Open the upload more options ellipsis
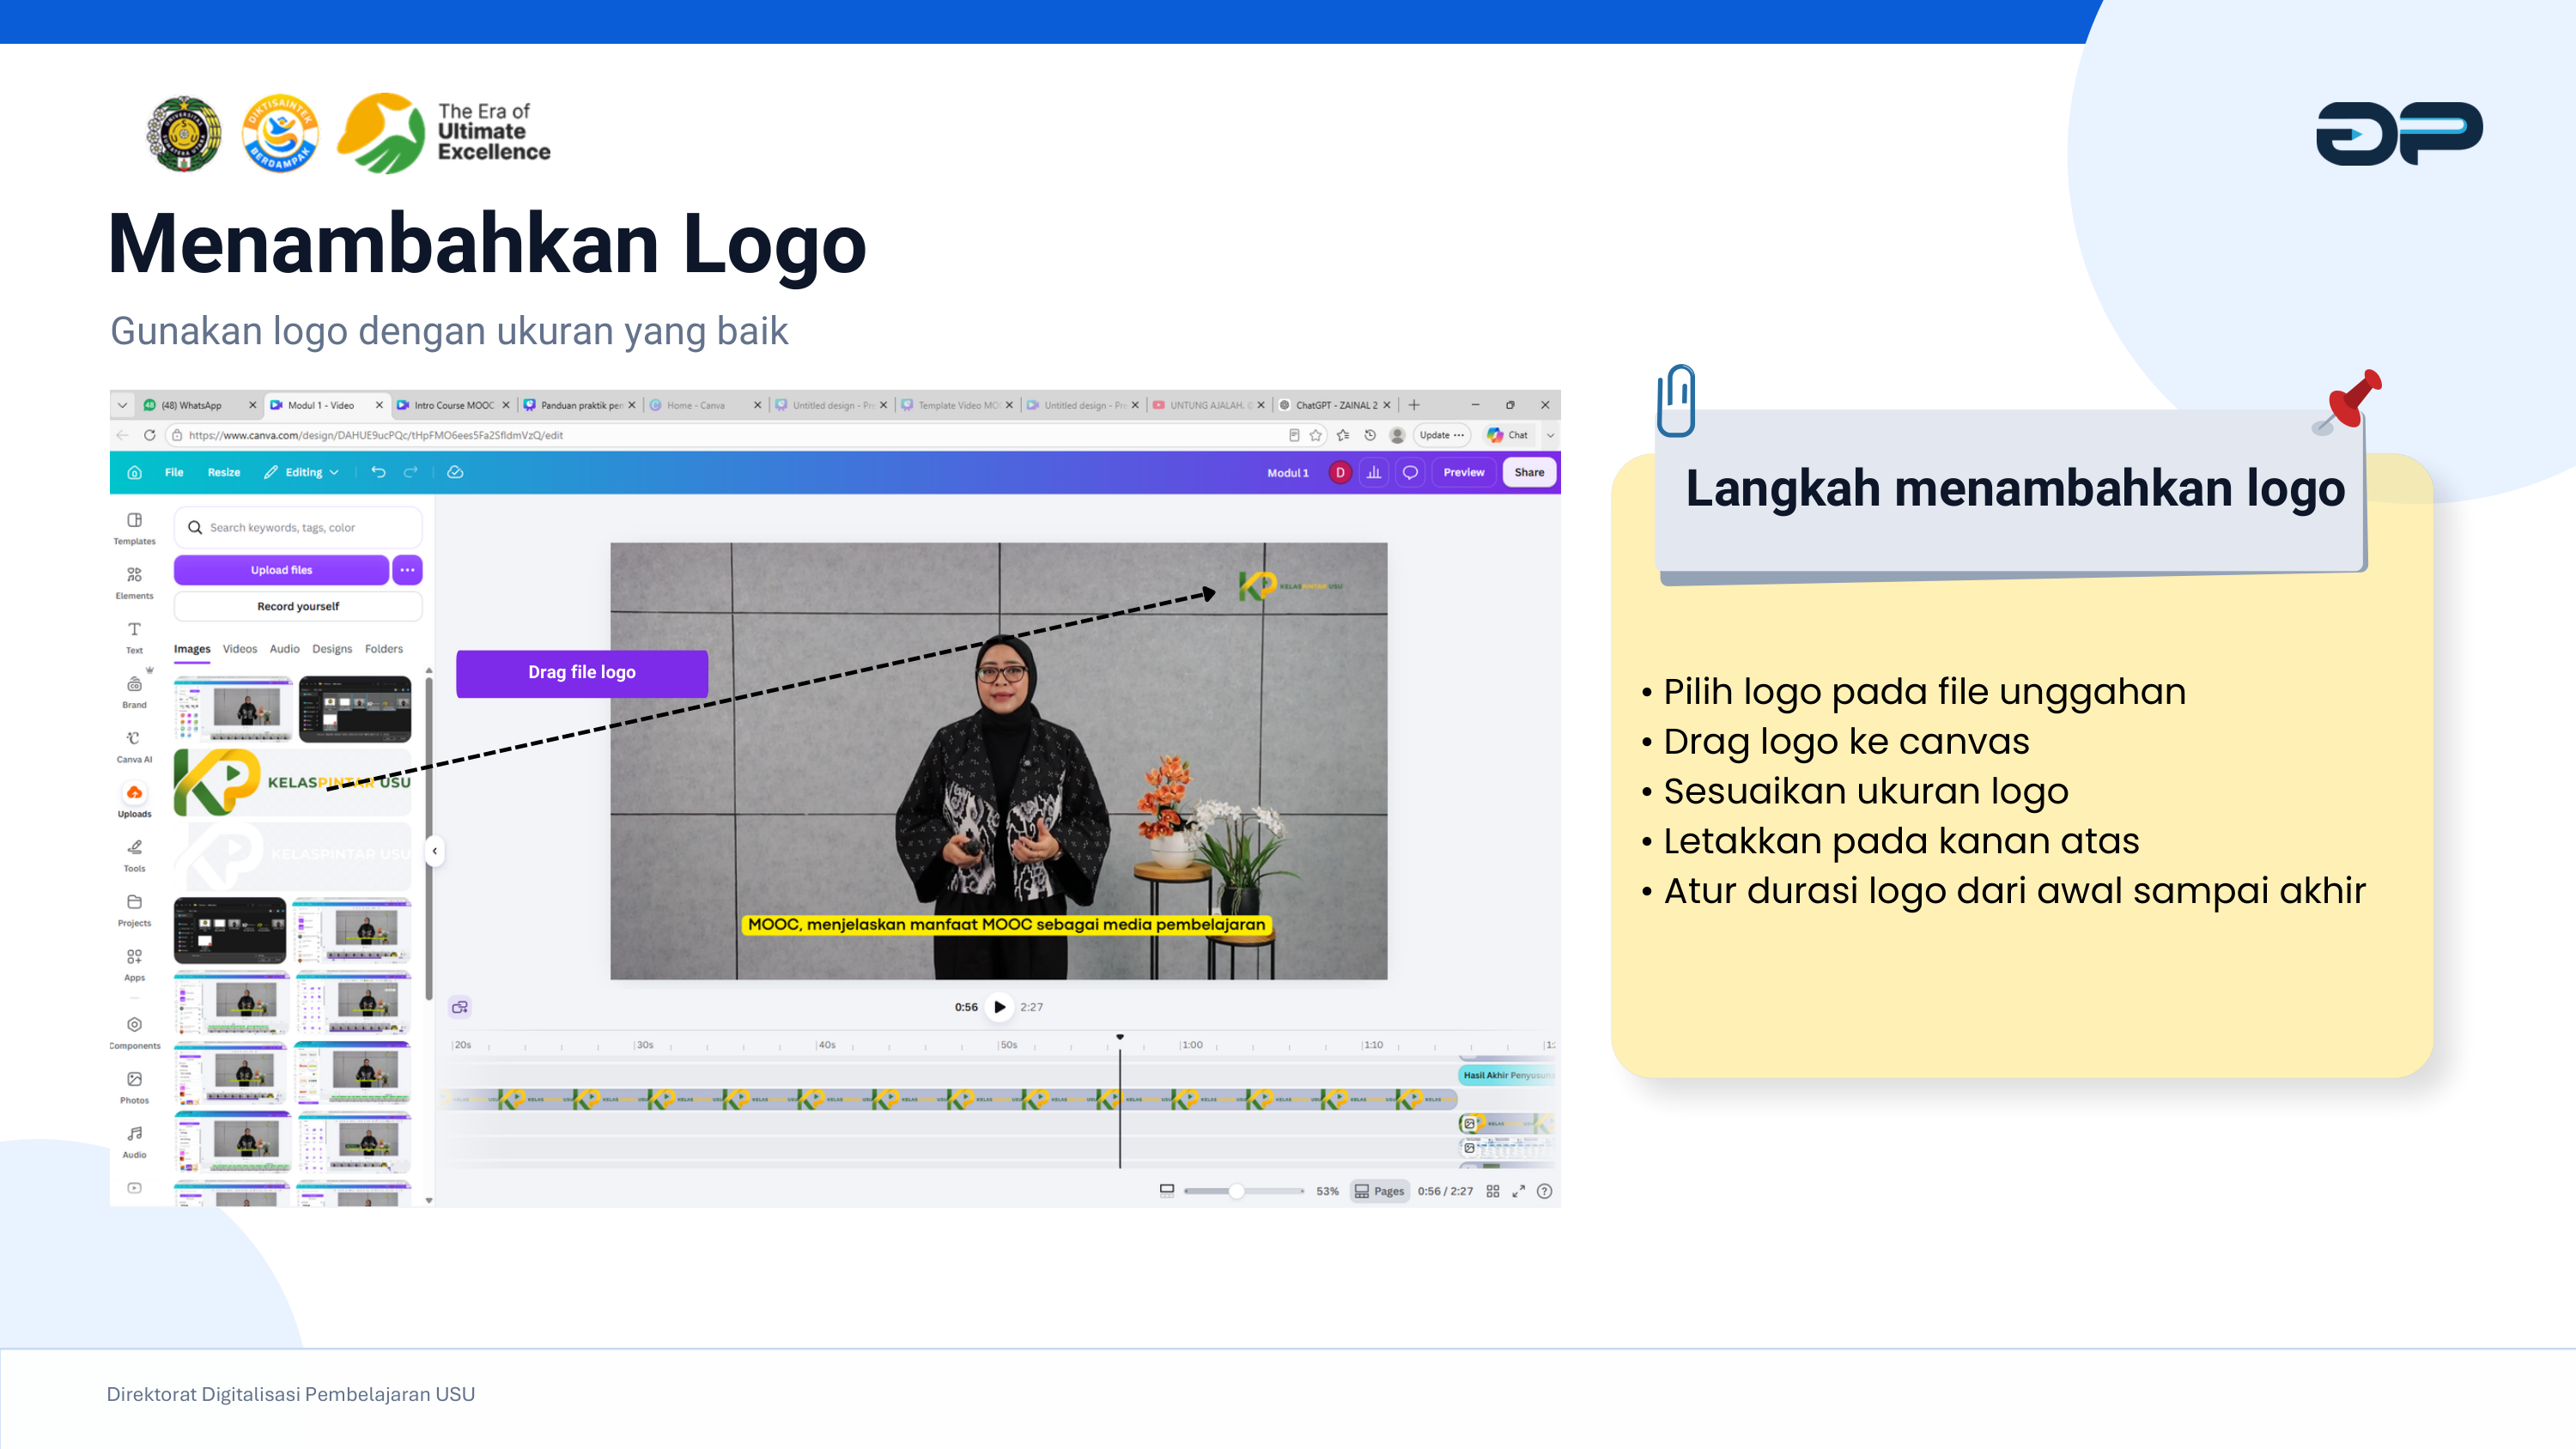Screen dimensions: 2576x1449 pyautogui.click(x=407, y=570)
